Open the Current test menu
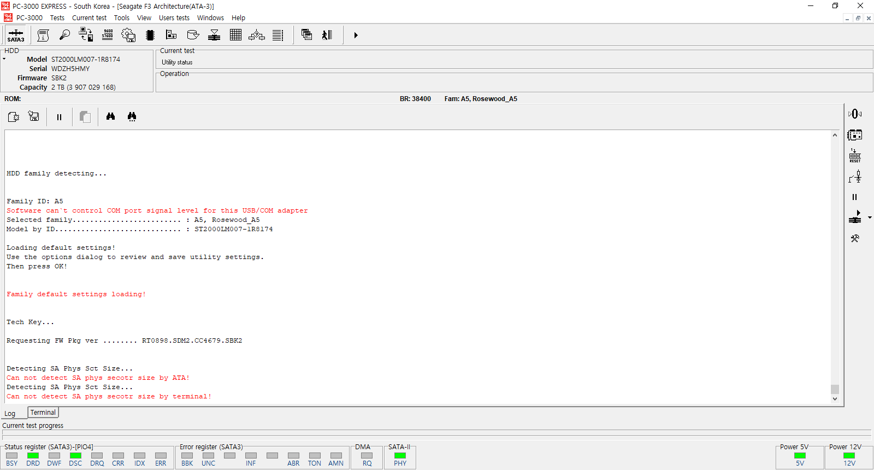Screen dimensions: 874x470 90,18
